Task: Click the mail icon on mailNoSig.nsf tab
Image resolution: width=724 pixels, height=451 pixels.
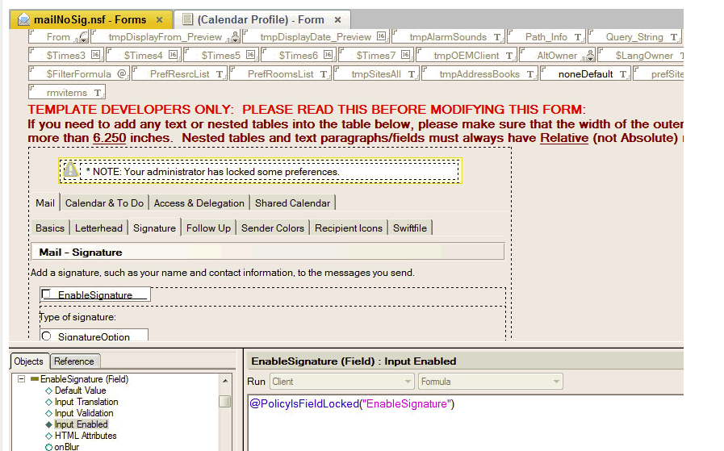Action: point(23,19)
